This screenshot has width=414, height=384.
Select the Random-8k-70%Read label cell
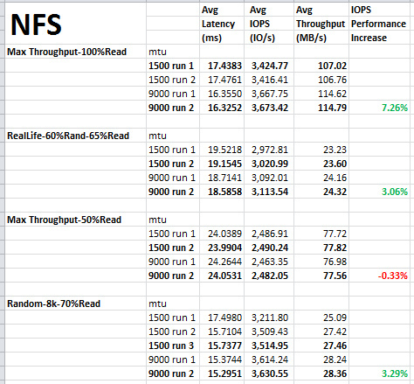tap(75, 304)
